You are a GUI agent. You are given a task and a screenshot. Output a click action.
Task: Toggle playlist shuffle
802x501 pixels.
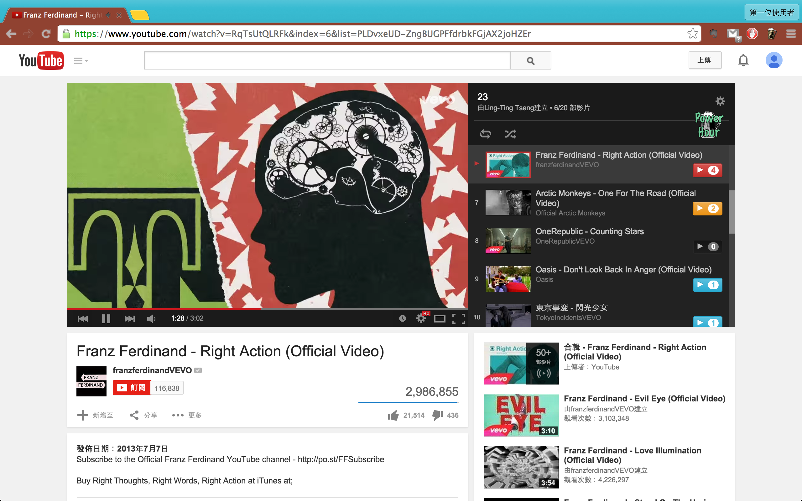pyautogui.click(x=510, y=134)
